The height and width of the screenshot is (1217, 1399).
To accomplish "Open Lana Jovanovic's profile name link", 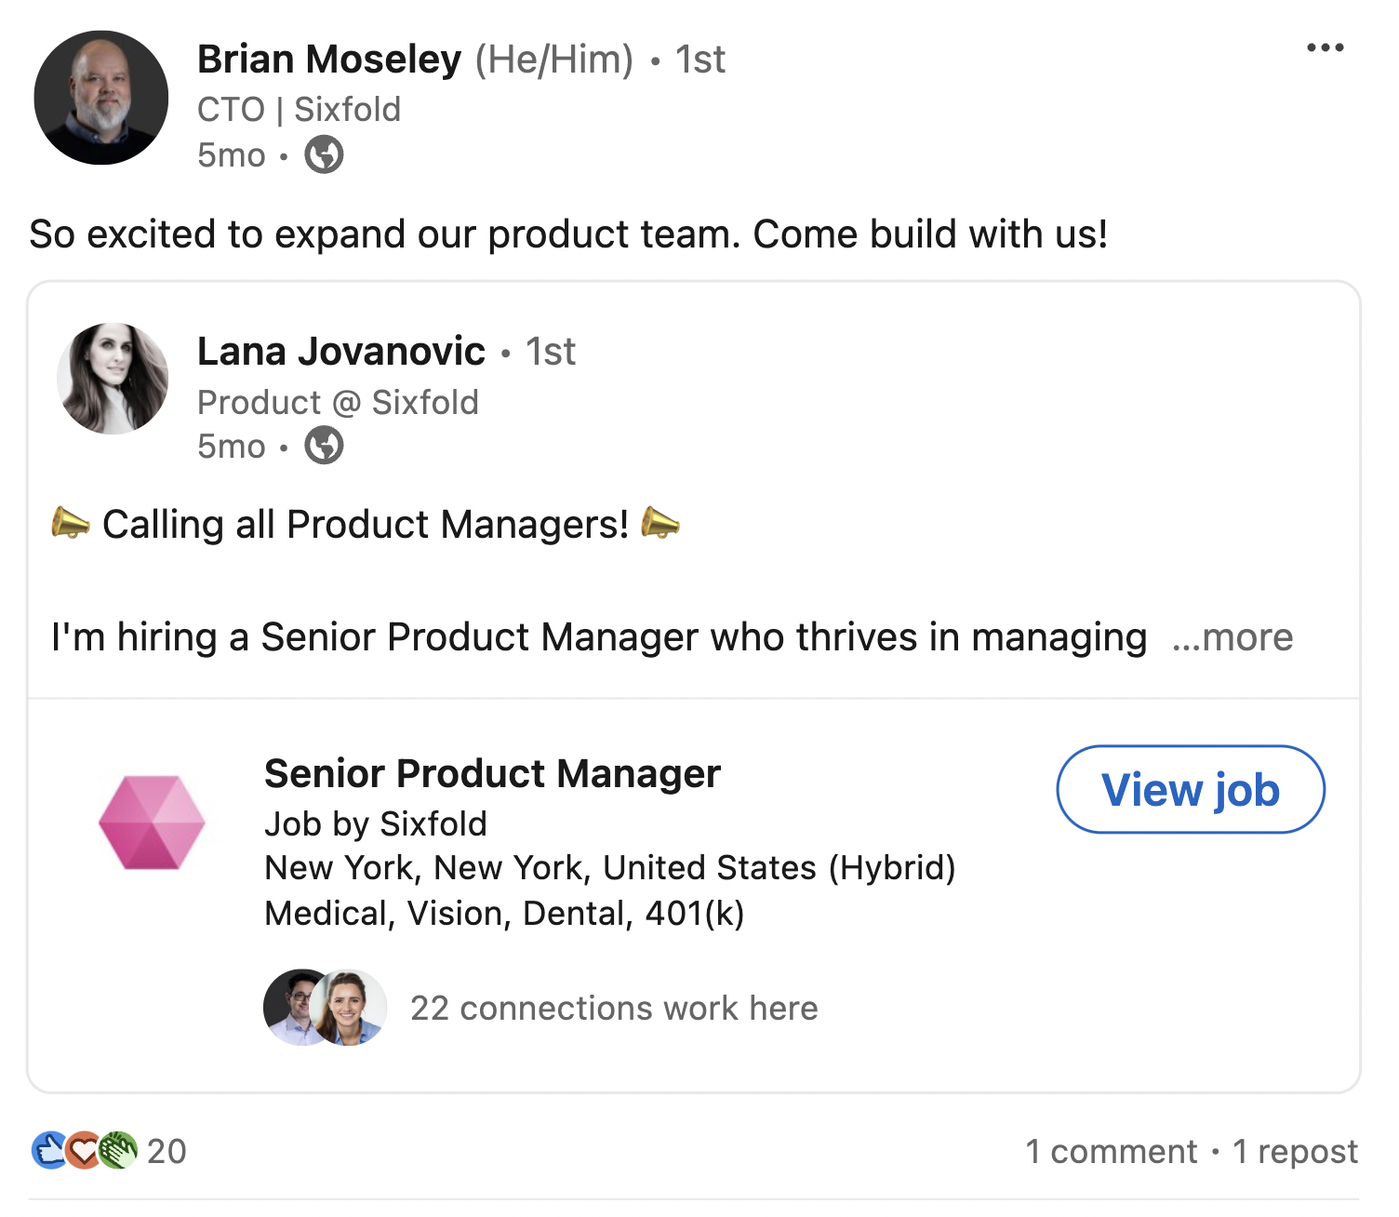I will click(x=341, y=352).
